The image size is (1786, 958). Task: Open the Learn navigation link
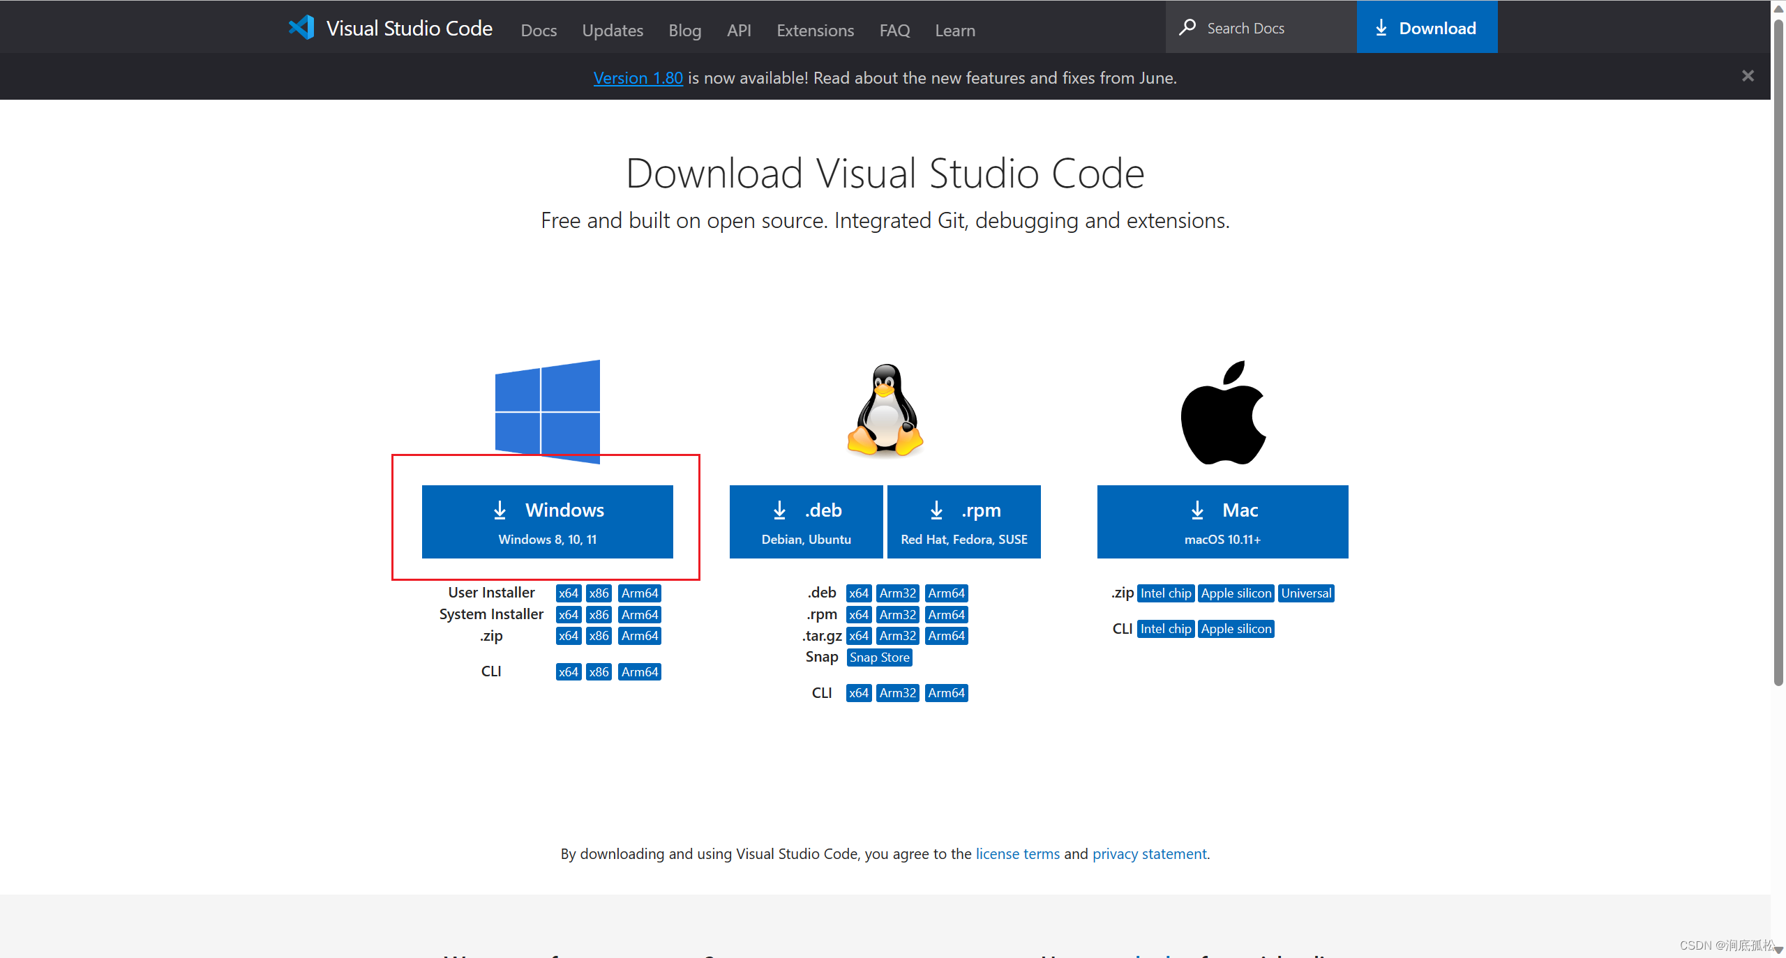(x=955, y=30)
